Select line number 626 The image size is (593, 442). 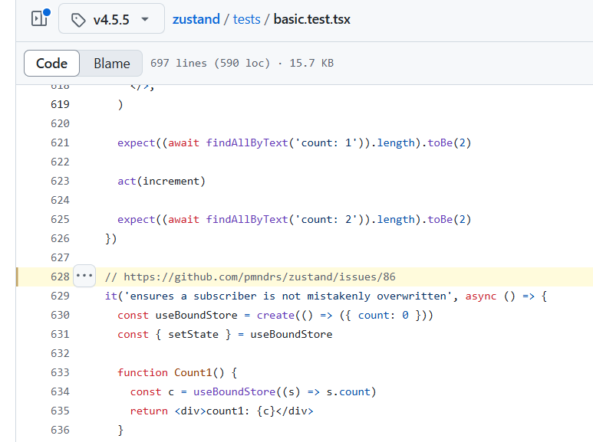[60, 238]
